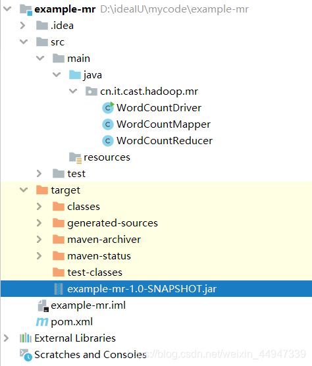Select the pom.xml file name
This screenshot has height=366, width=312.
point(72,322)
